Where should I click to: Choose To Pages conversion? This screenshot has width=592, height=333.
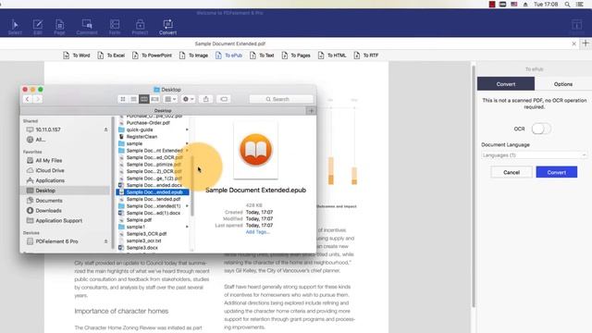pyautogui.click(x=296, y=55)
